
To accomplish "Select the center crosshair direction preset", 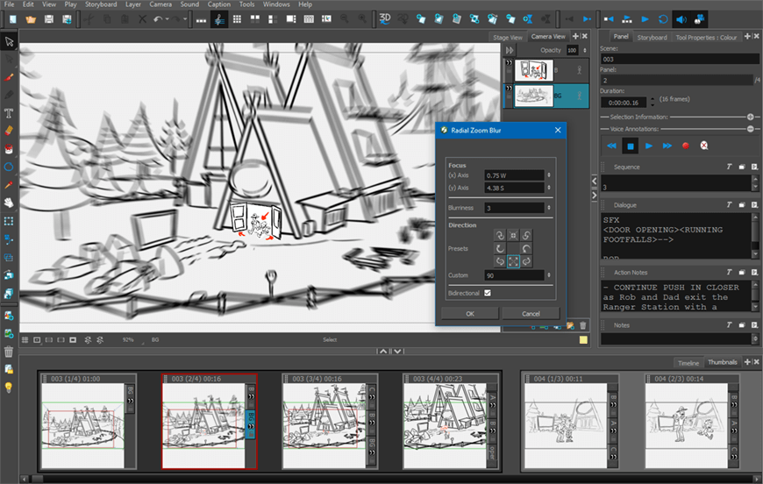I will coord(513,236).
